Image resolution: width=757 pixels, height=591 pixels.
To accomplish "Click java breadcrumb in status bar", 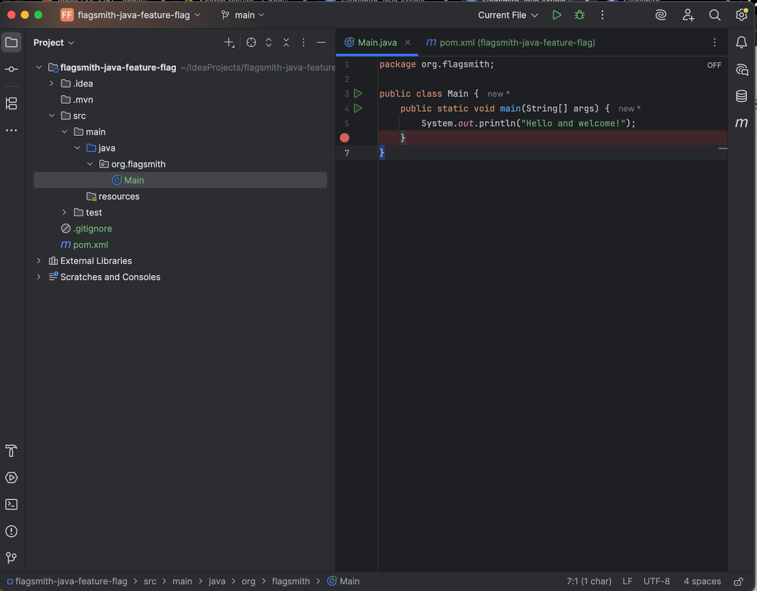I will coord(217,582).
